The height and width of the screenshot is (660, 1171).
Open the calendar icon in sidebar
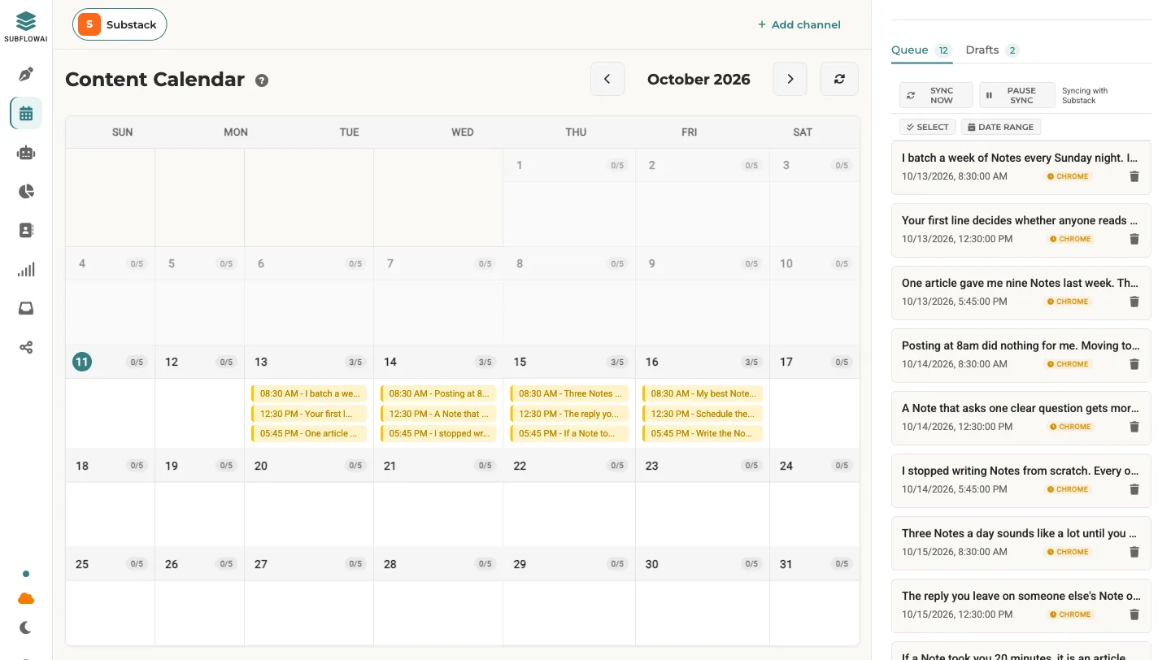(x=26, y=114)
